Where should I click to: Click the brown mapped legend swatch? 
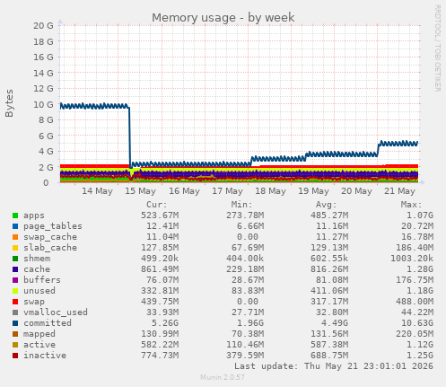click(15, 334)
